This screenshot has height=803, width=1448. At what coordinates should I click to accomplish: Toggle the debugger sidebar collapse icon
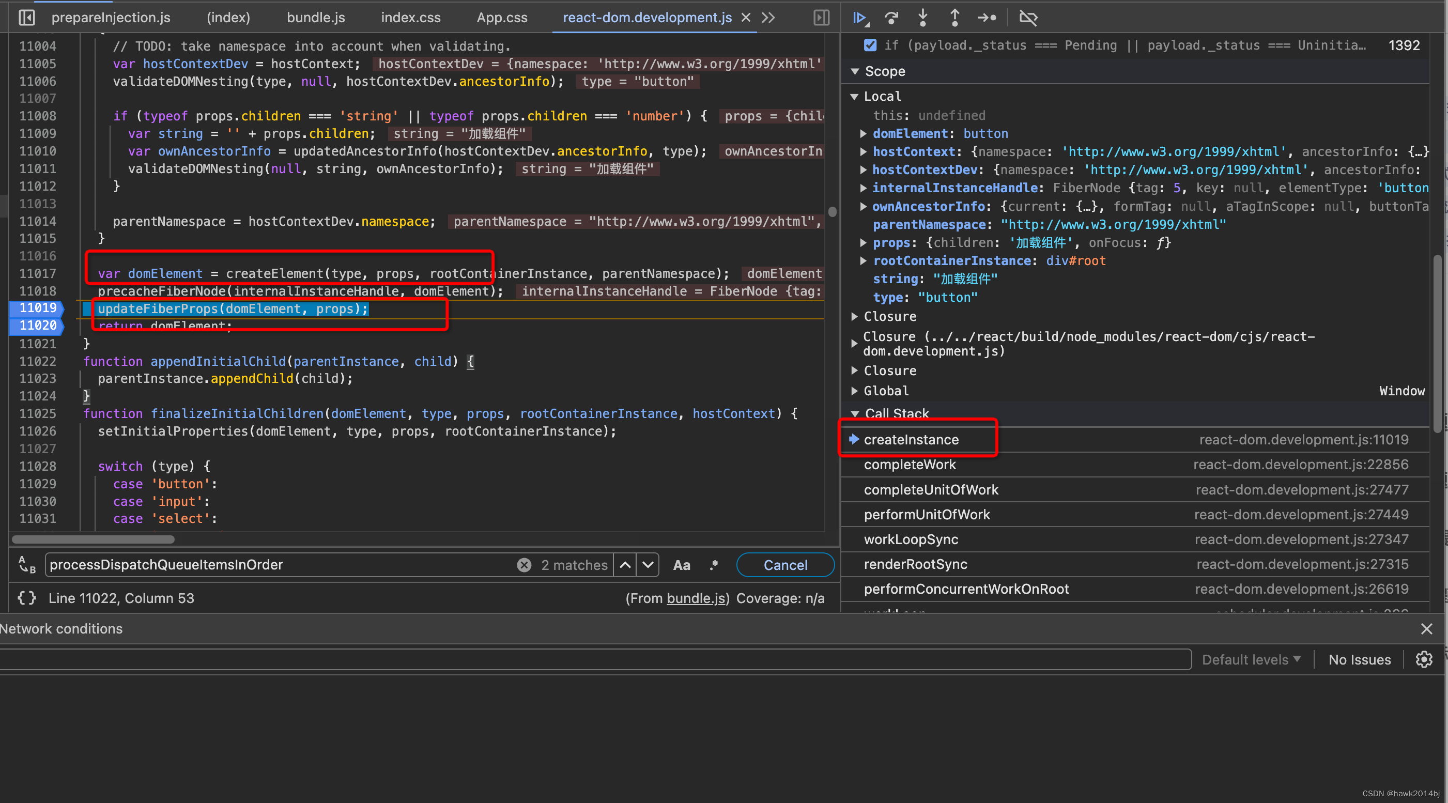pos(821,18)
